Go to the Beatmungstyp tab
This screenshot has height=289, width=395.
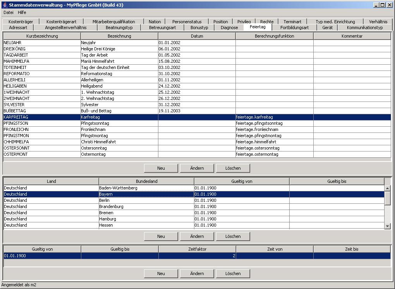point(119,28)
